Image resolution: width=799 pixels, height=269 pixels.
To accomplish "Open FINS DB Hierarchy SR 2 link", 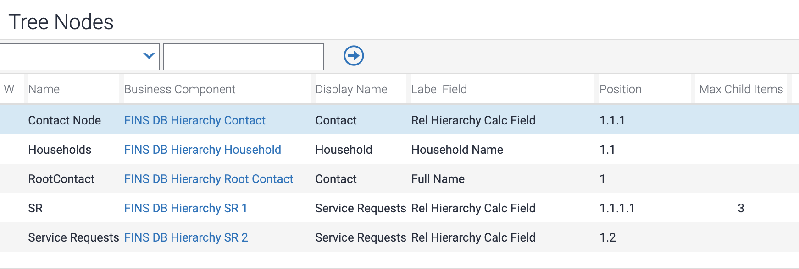I will point(186,237).
